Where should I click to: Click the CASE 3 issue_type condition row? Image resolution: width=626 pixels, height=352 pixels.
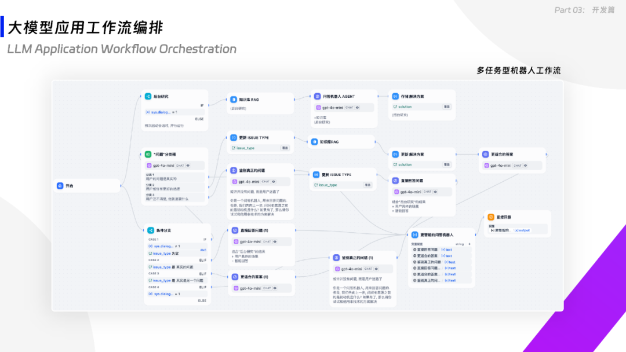(x=177, y=281)
